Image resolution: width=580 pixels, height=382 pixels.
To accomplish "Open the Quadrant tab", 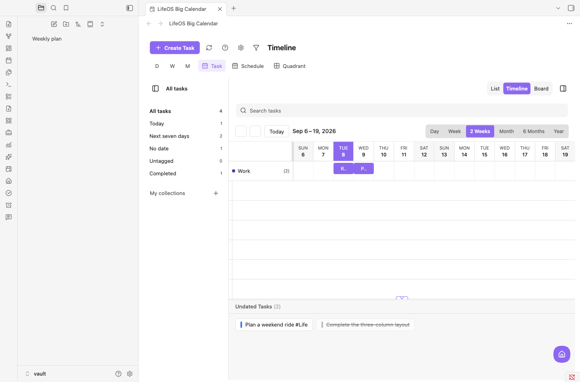I will (x=290, y=66).
